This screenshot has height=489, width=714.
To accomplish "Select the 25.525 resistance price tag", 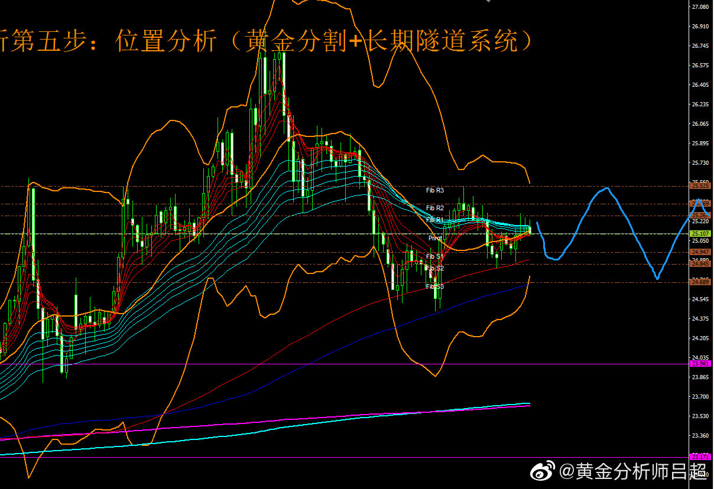I will coord(700,186).
